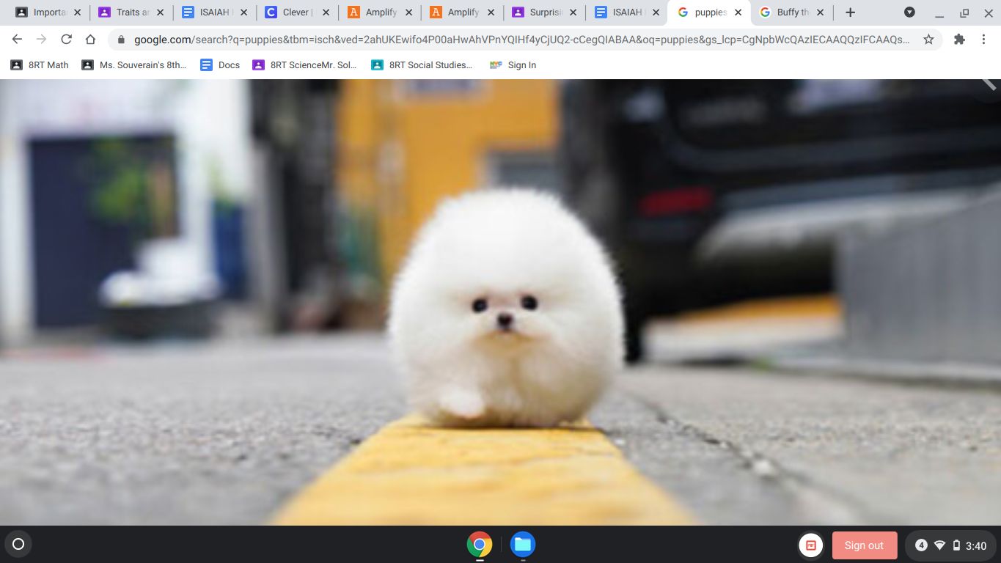The width and height of the screenshot is (1001, 563).
Task: Open a new tab with plus button
Action: point(850,12)
